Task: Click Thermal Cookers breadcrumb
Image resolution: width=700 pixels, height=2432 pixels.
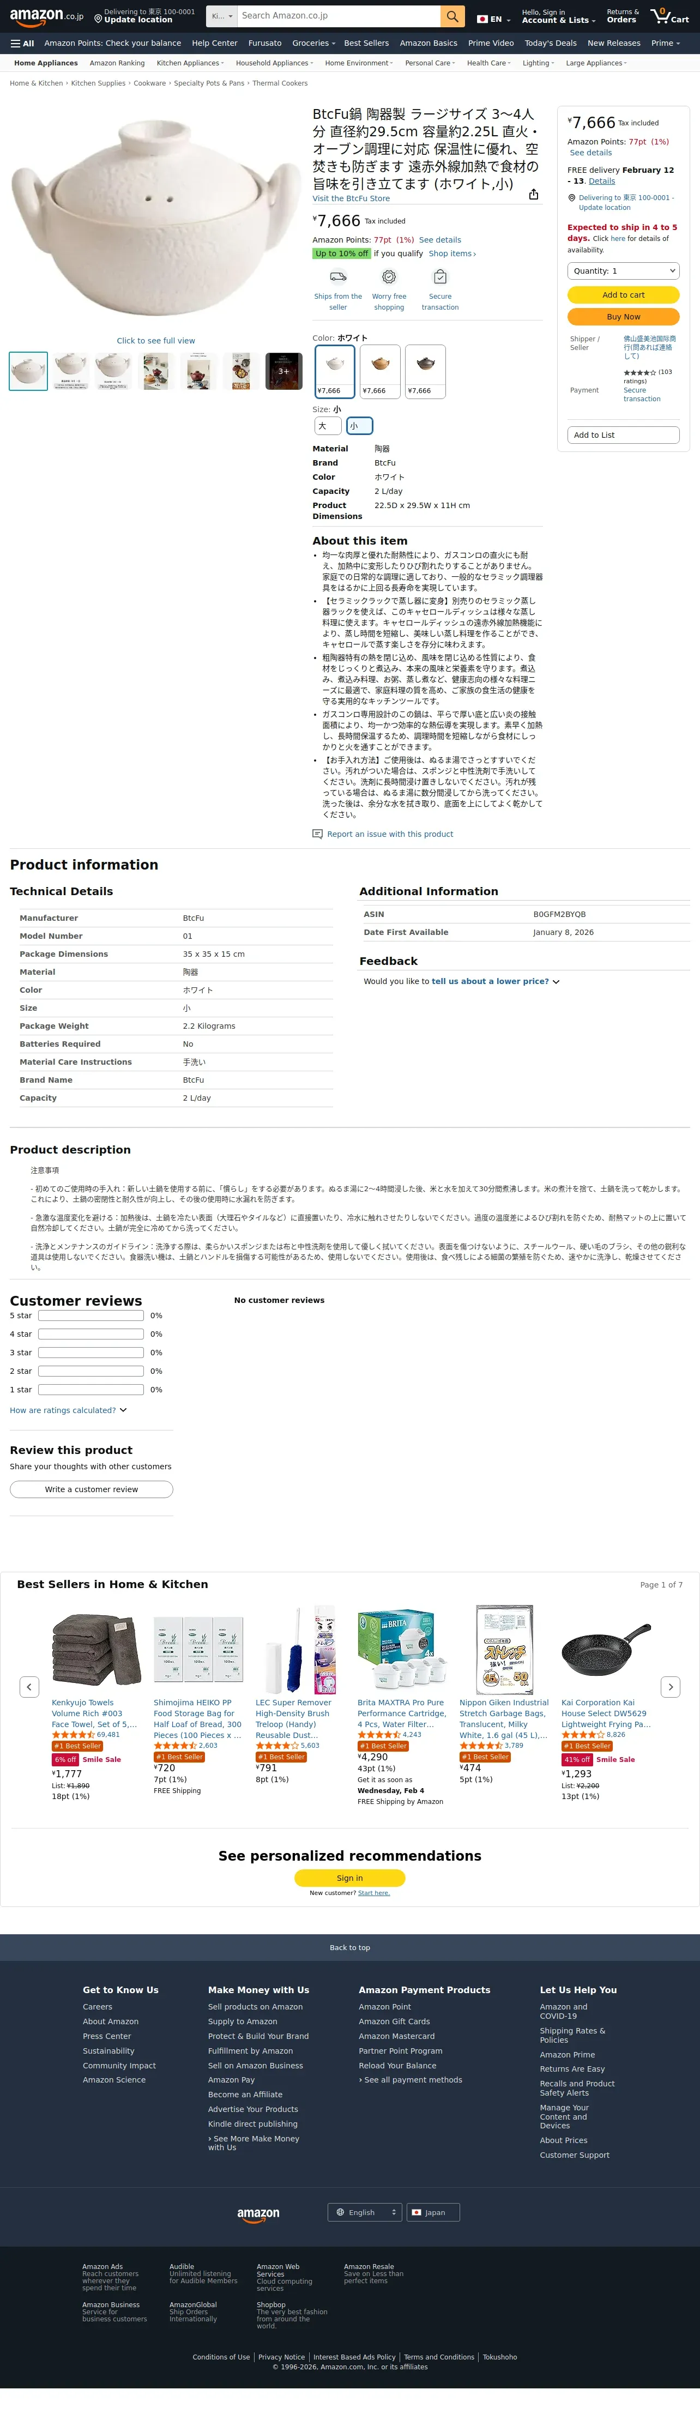Action: click(280, 83)
